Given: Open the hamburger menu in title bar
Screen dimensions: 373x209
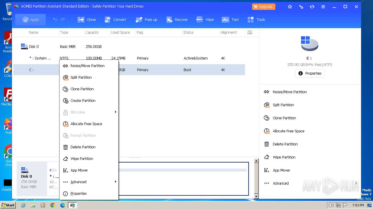Looking at the screenshot, I should click(323, 7).
